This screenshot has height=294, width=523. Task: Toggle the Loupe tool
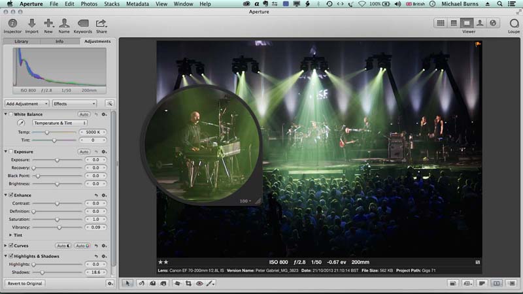point(514,25)
